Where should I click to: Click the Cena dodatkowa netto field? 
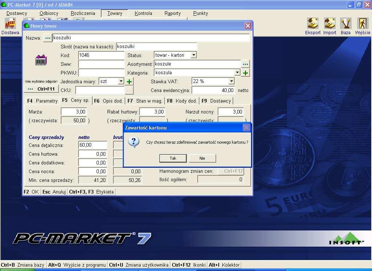(93, 163)
